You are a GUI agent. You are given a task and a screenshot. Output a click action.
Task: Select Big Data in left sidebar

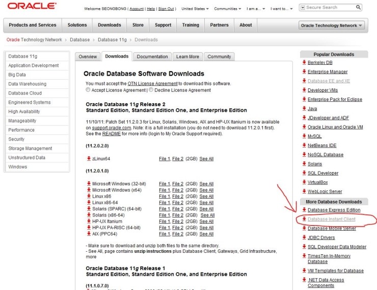[37, 75]
